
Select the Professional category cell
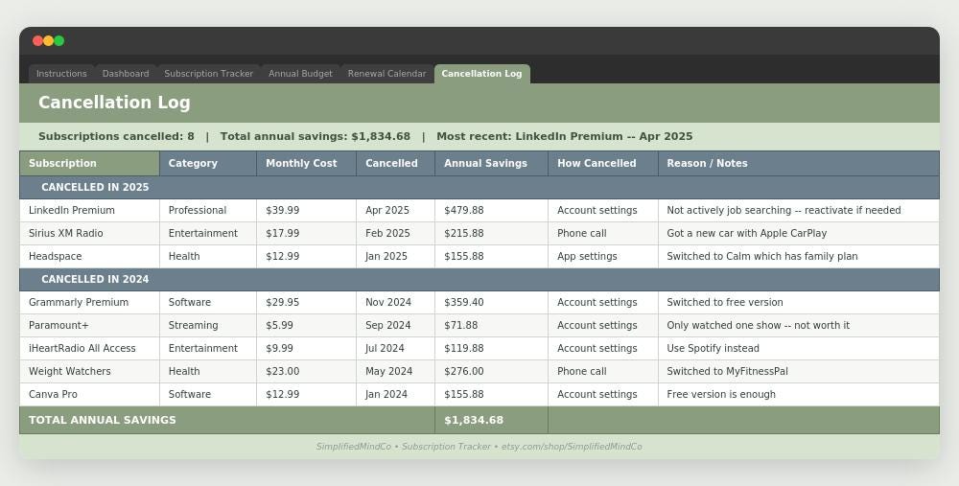coord(208,210)
